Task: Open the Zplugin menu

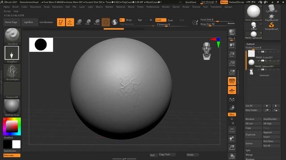Action: coord(228,7)
